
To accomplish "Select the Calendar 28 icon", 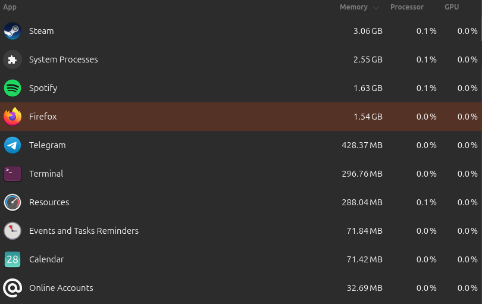I will click(12, 259).
